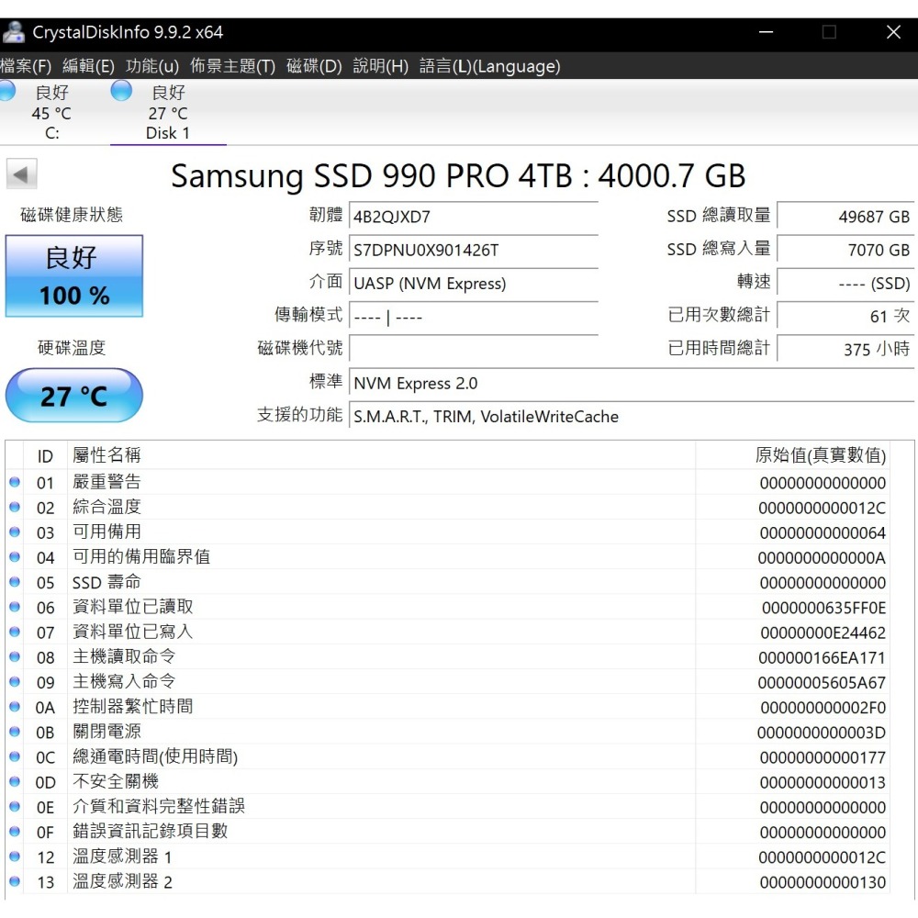
Task: Click the 27 °C temperature button
Action: point(74,395)
